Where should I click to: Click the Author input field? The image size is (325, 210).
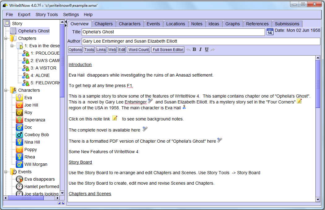201,41
